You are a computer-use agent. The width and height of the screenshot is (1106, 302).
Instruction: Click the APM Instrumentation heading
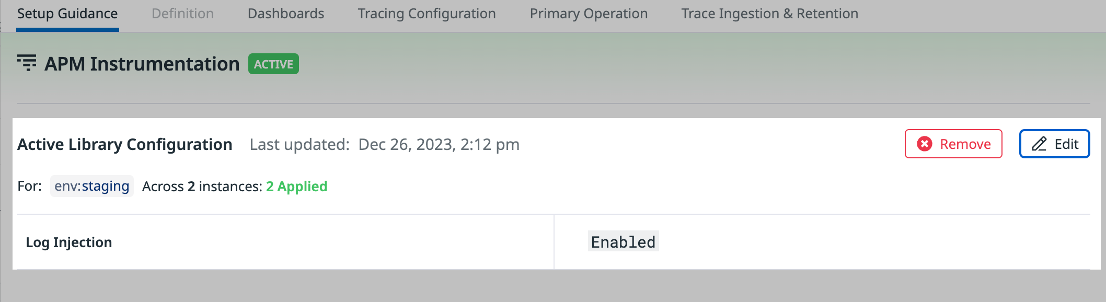tap(142, 64)
